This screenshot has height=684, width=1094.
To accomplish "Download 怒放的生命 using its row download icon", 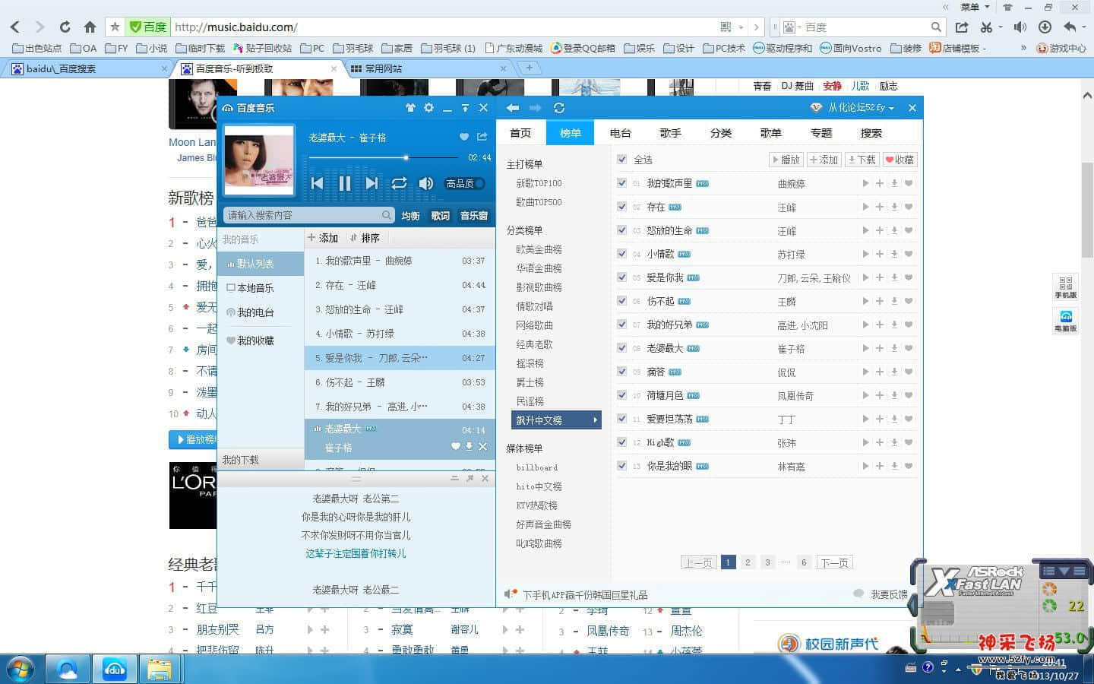I will click(x=894, y=230).
